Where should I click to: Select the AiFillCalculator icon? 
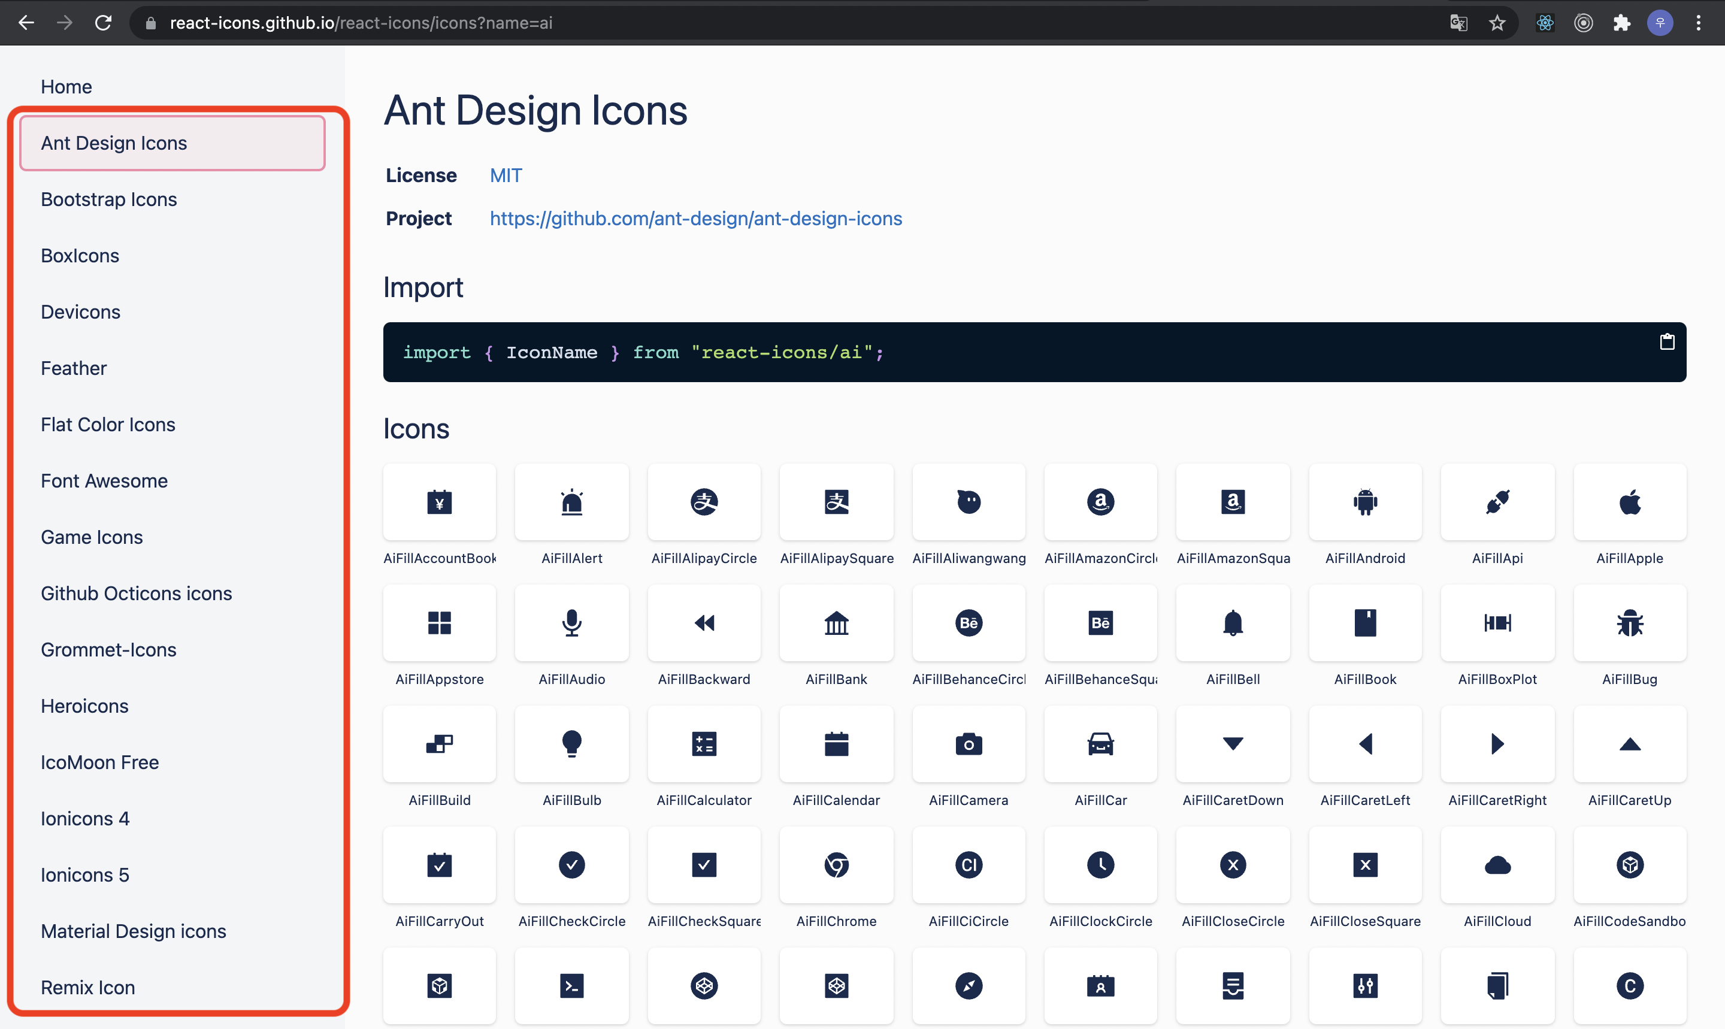coord(704,744)
